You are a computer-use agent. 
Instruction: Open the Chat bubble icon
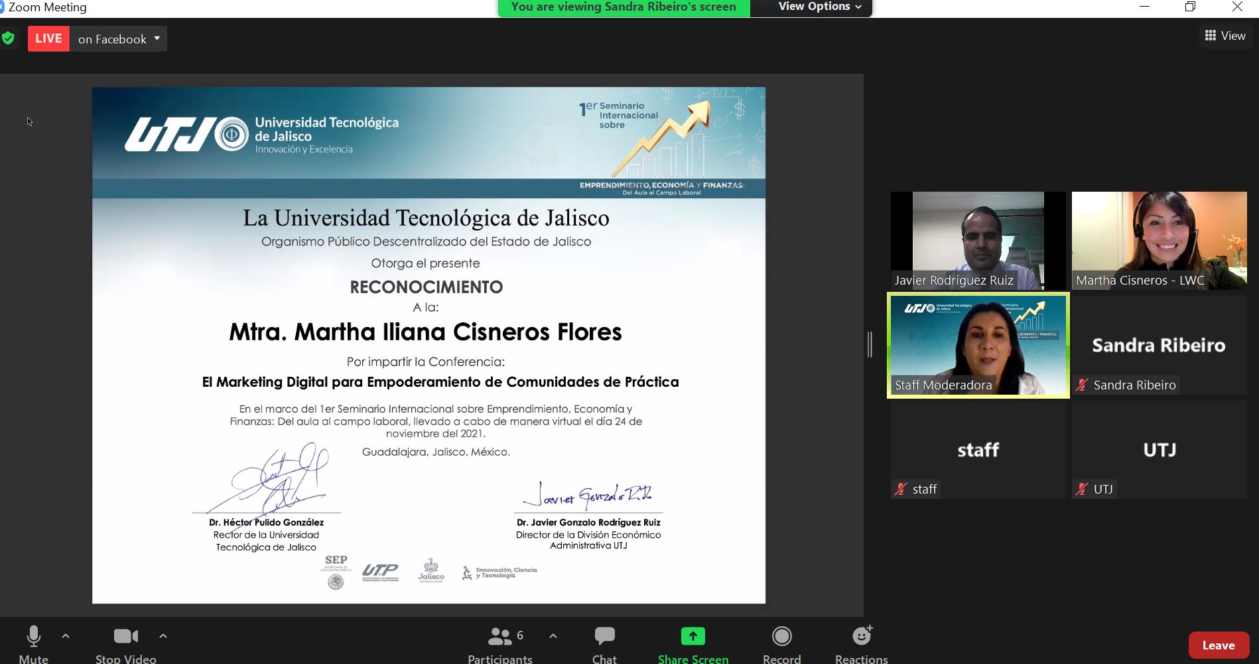[x=604, y=636]
